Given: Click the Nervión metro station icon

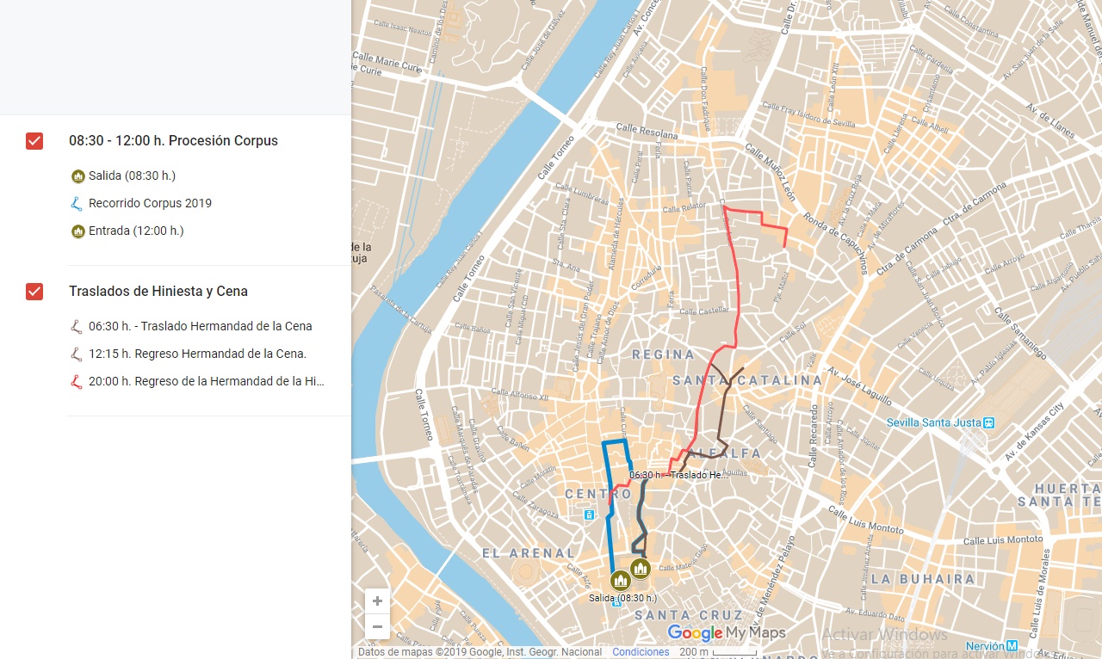Looking at the screenshot, I should (x=1012, y=645).
